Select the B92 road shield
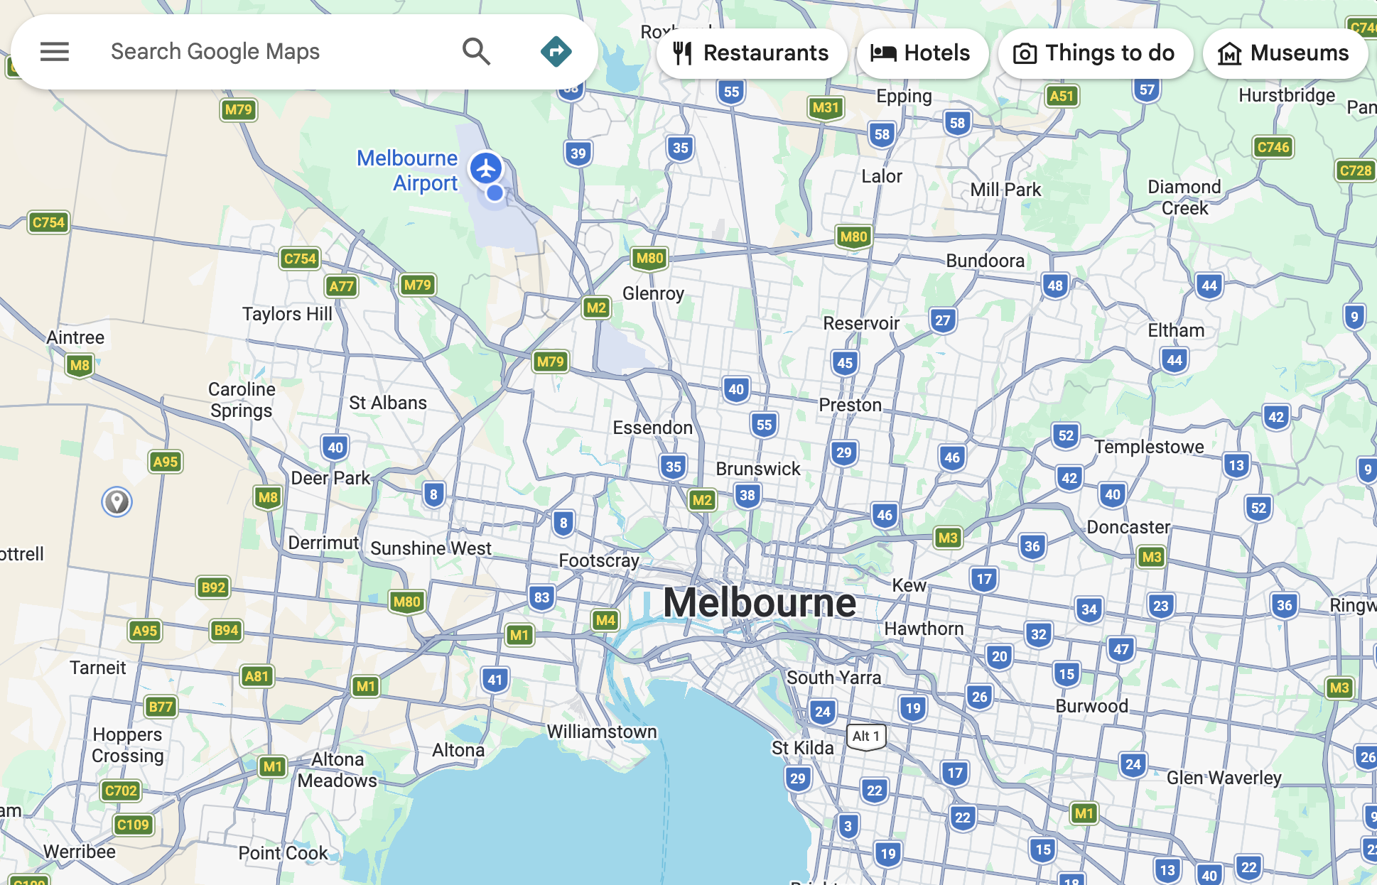 213,587
